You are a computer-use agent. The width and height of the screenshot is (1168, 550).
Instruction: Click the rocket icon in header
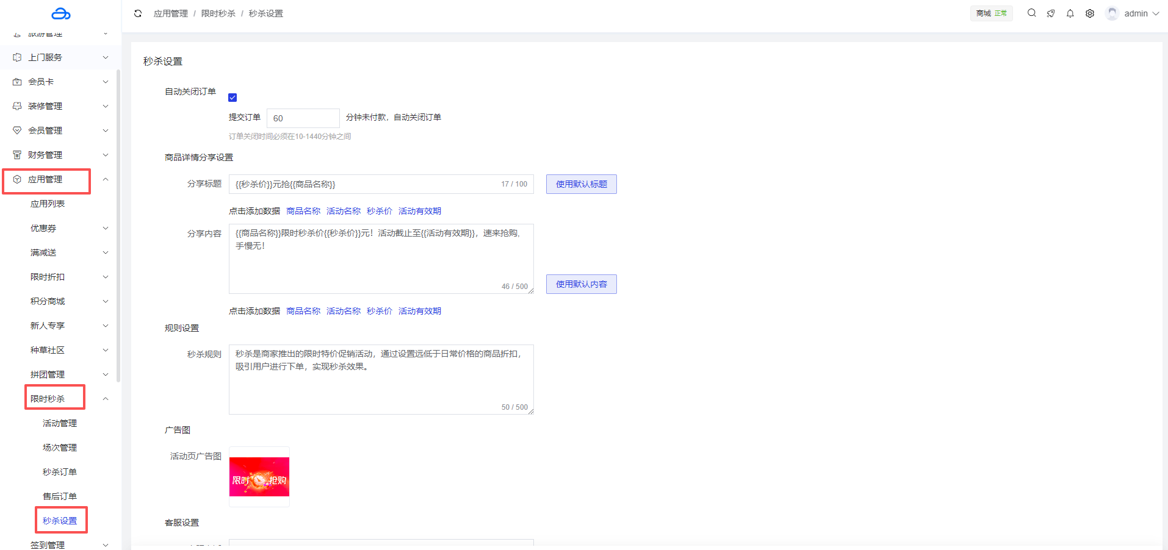(x=1051, y=13)
